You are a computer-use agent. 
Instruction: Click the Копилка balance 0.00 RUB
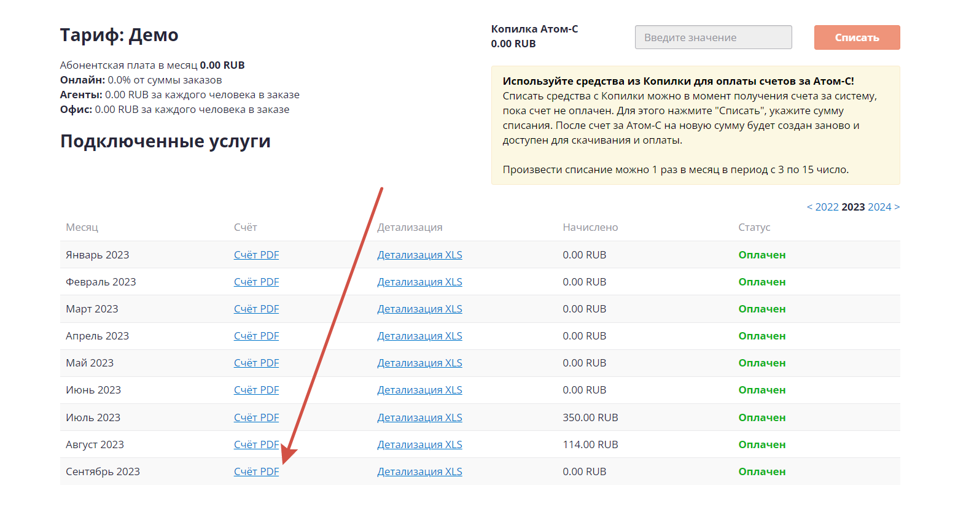(513, 44)
